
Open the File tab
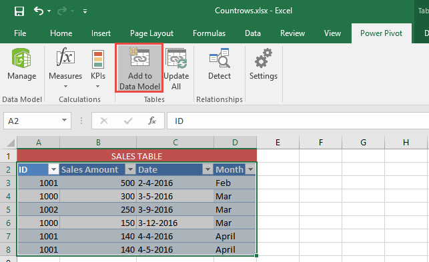pos(20,33)
